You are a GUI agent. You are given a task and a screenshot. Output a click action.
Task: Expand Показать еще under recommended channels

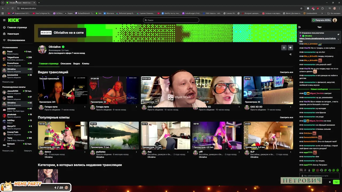tap(8, 151)
